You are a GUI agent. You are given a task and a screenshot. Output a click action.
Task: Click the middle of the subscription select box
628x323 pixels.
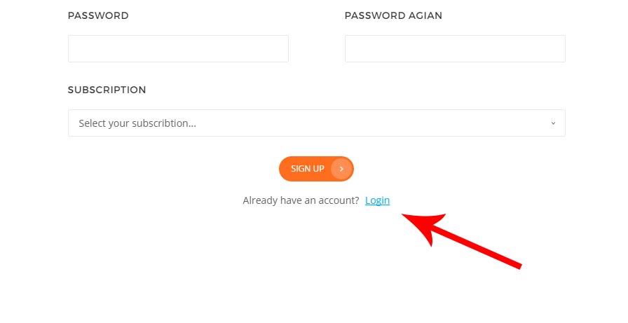click(316, 123)
